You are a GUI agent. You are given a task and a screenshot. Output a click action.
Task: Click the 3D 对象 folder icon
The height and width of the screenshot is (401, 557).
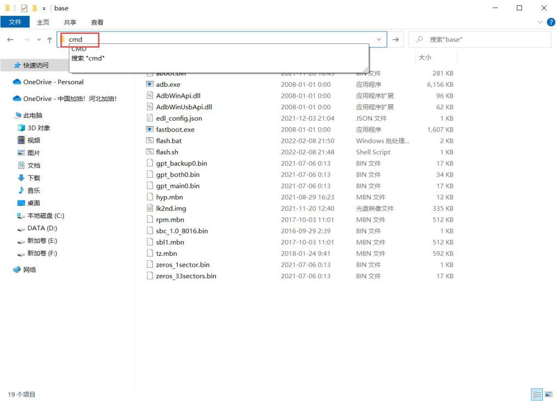point(21,128)
